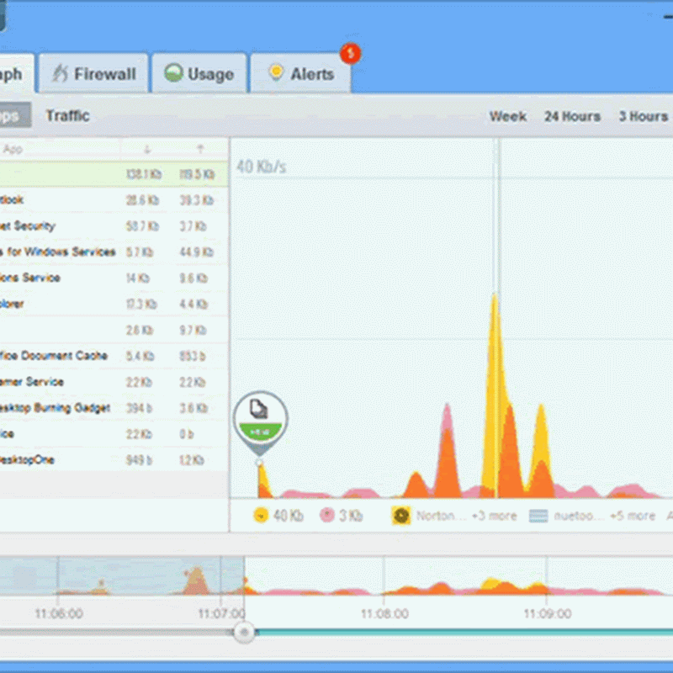Screen dimensions: 673x673
Task: Switch to the Usage tab
Action: [x=199, y=73]
